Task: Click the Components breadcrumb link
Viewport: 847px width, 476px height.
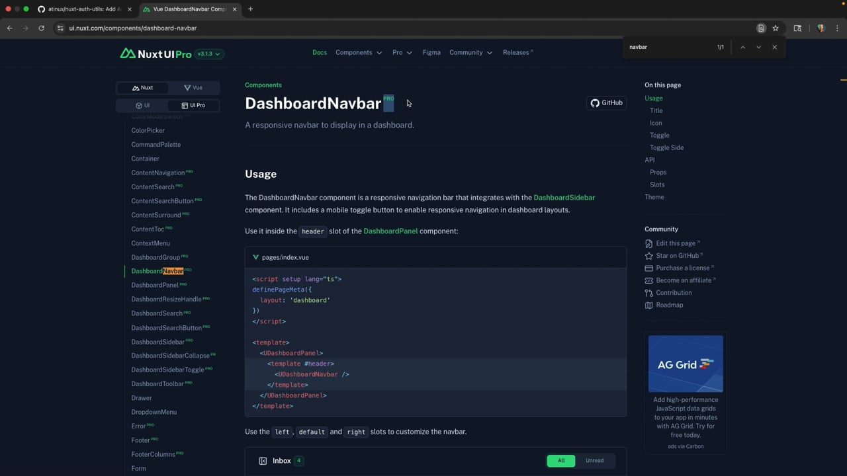Action: [x=263, y=85]
